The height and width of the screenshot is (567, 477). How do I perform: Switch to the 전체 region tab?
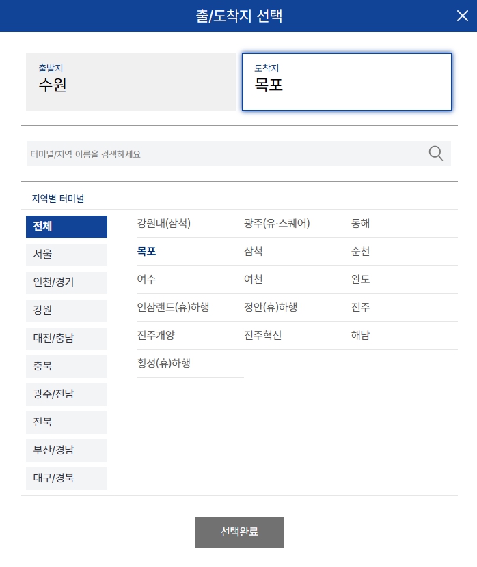click(x=66, y=227)
